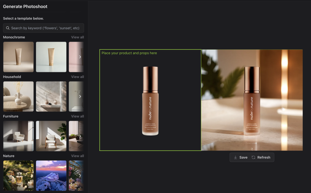Screen dimensions: 311x193
Task: Select the foundation bottle in product canvas
Action: coord(150,101)
